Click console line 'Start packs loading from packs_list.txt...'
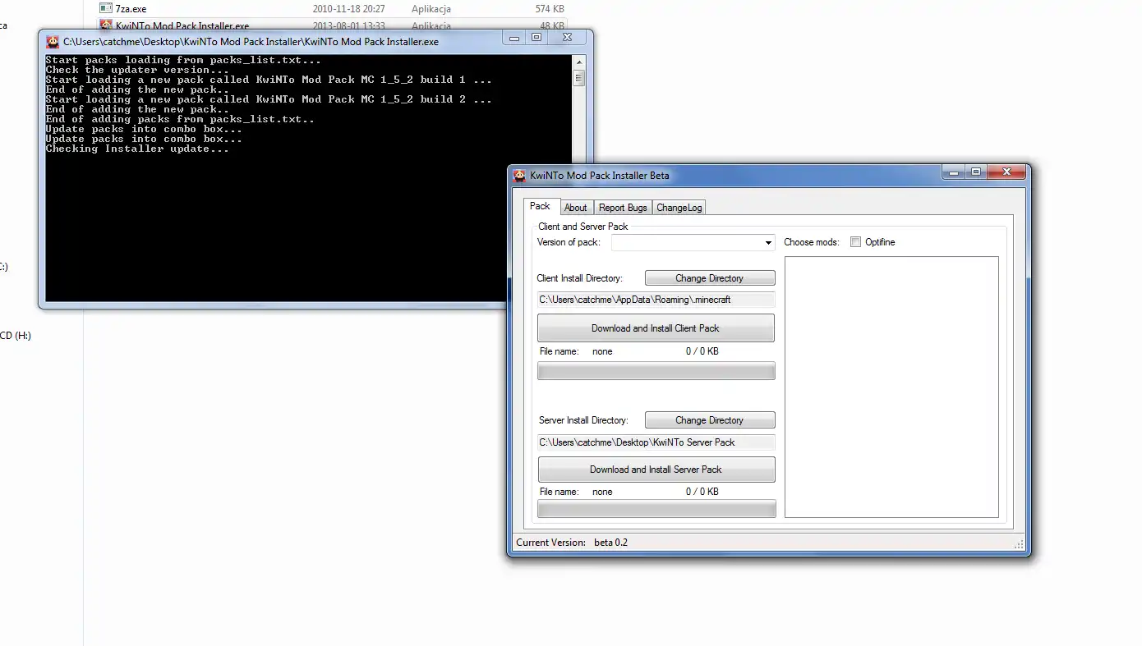This screenshot has width=1142, height=646. (x=183, y=60)
